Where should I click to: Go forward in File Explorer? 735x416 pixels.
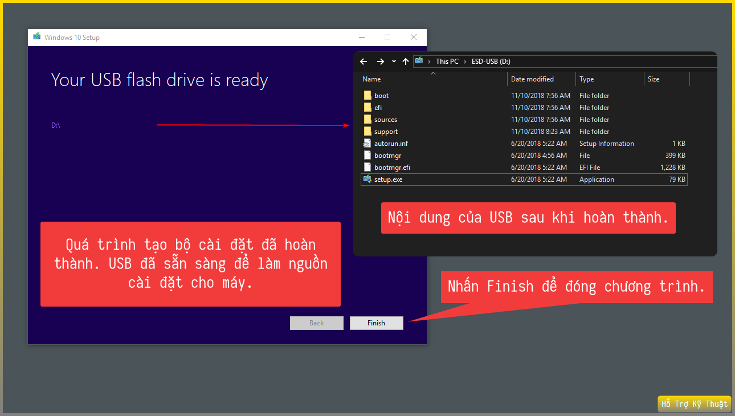click(x=381, y=62)
